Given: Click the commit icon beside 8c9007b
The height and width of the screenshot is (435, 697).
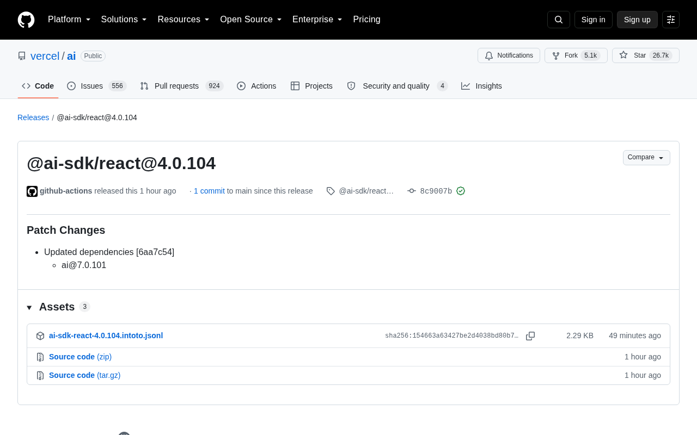Looking at the screenshot, I should click(x=412, y=191).
